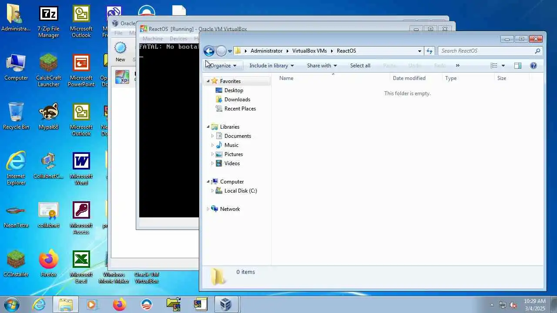557x313 pixels.
Task: Open the Recycle Bin desktop icon
Action: tap(16, 116)
